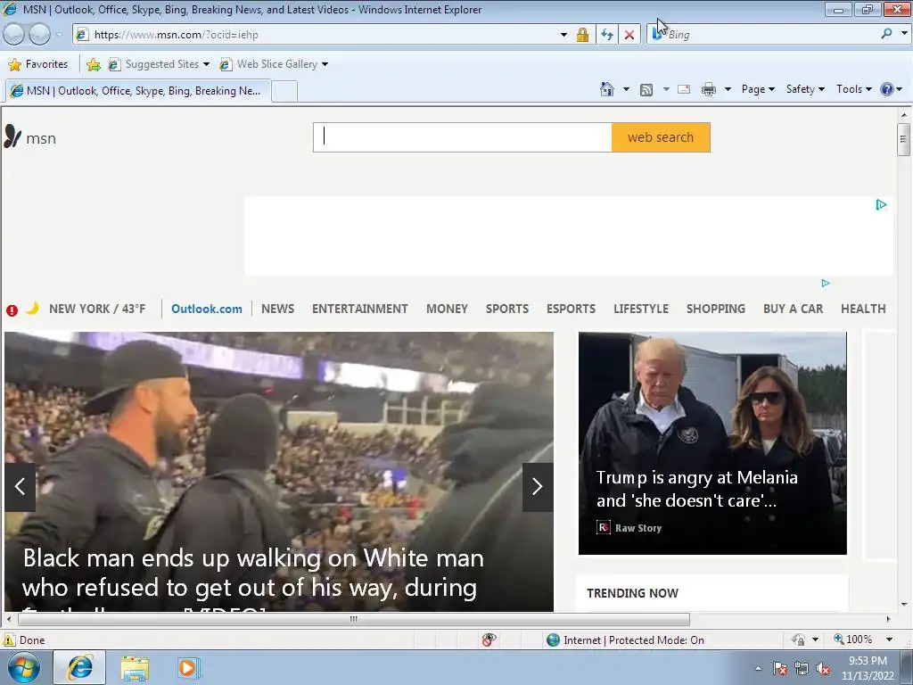Open the NEWS section

[x=278, y=309]
